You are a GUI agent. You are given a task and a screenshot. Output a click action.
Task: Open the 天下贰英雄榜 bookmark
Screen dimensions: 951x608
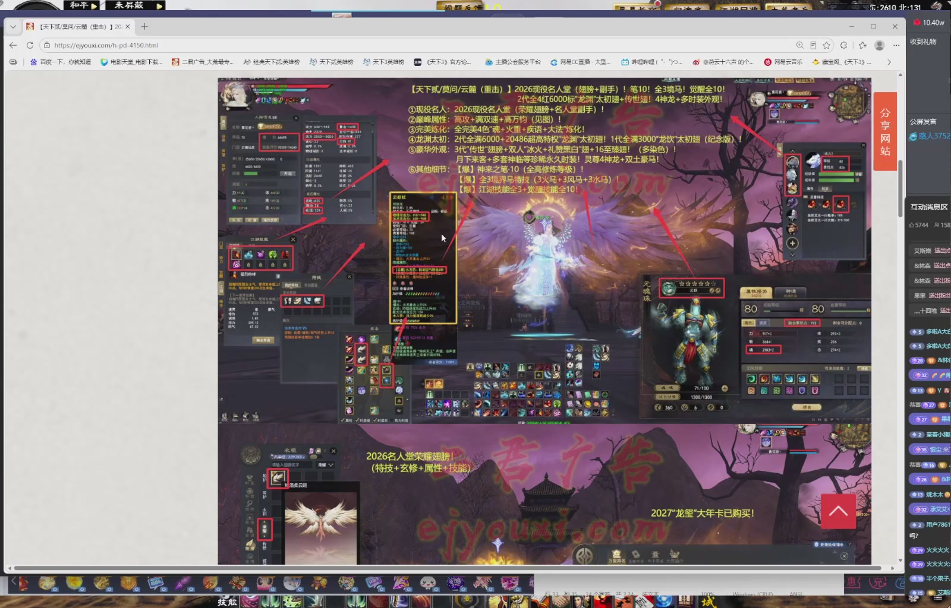click(x=331, y=62)
